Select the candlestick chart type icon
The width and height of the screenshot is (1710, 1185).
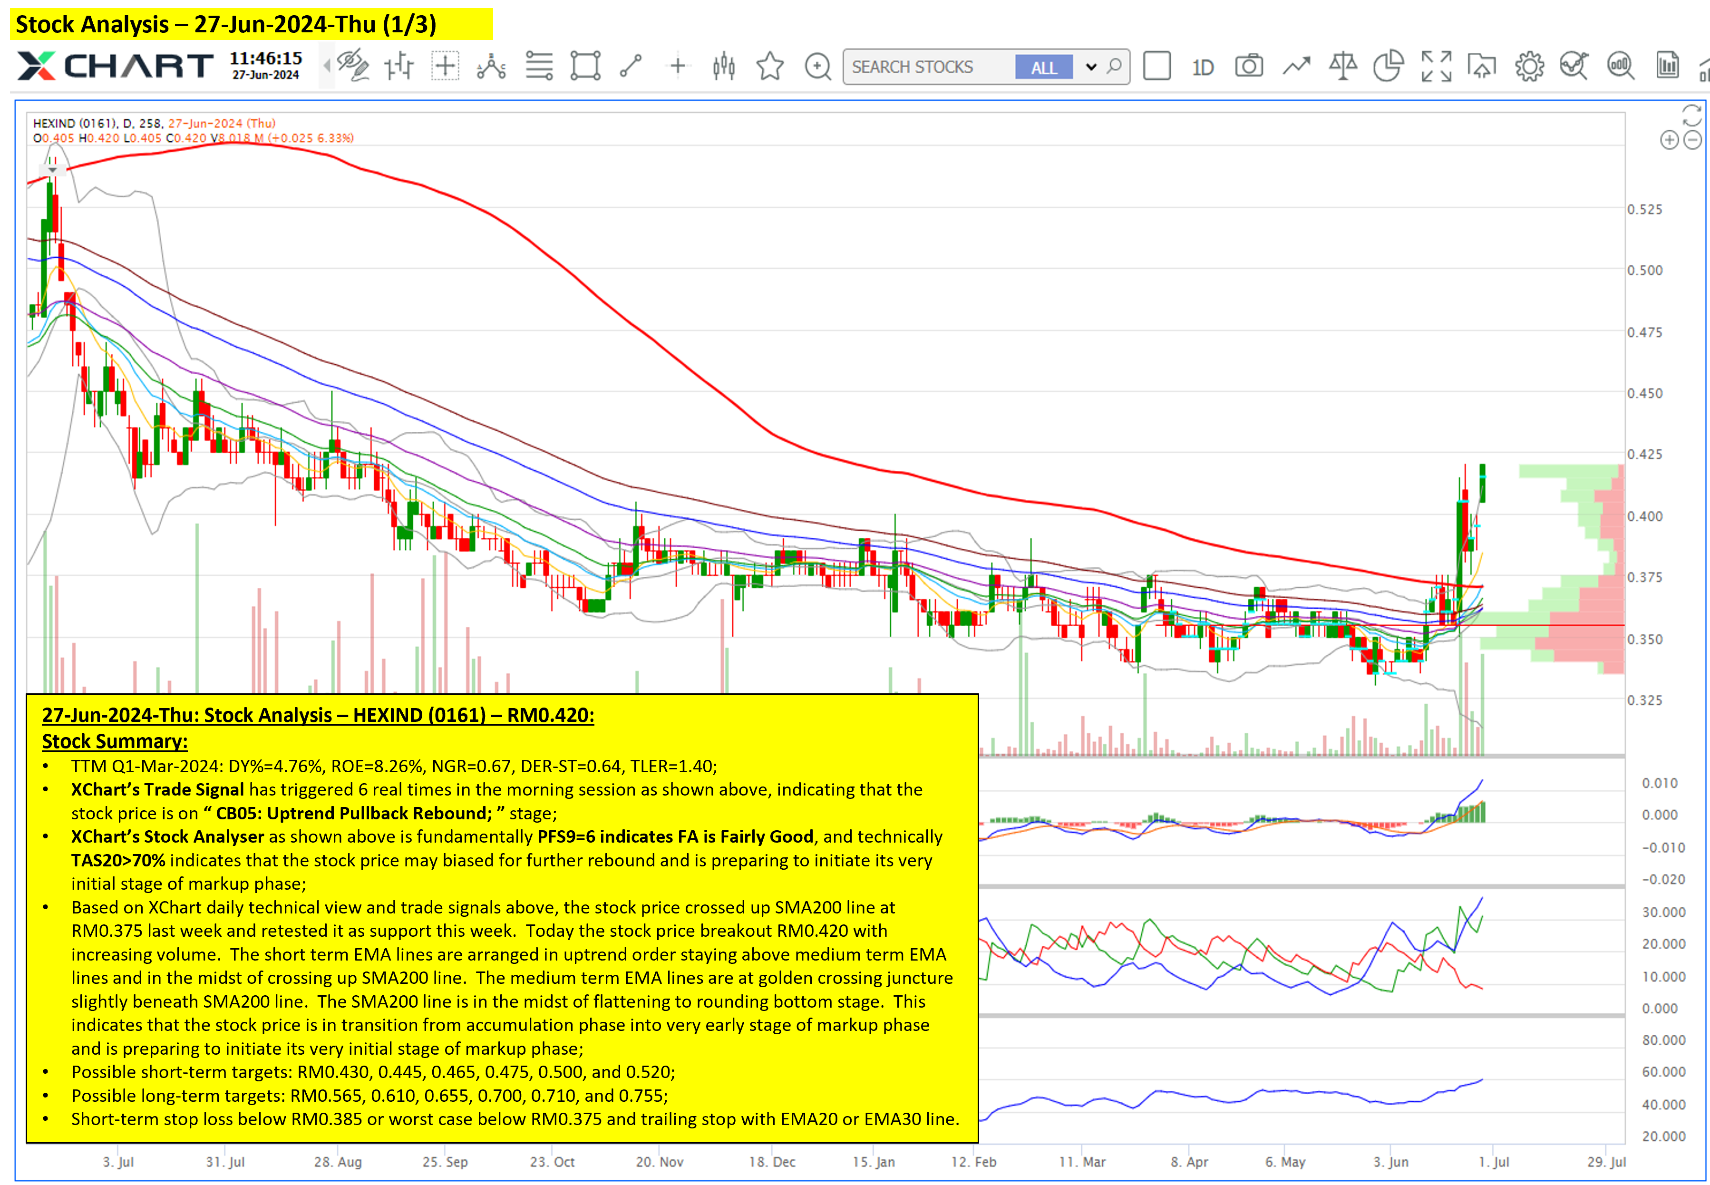[723, 66]
